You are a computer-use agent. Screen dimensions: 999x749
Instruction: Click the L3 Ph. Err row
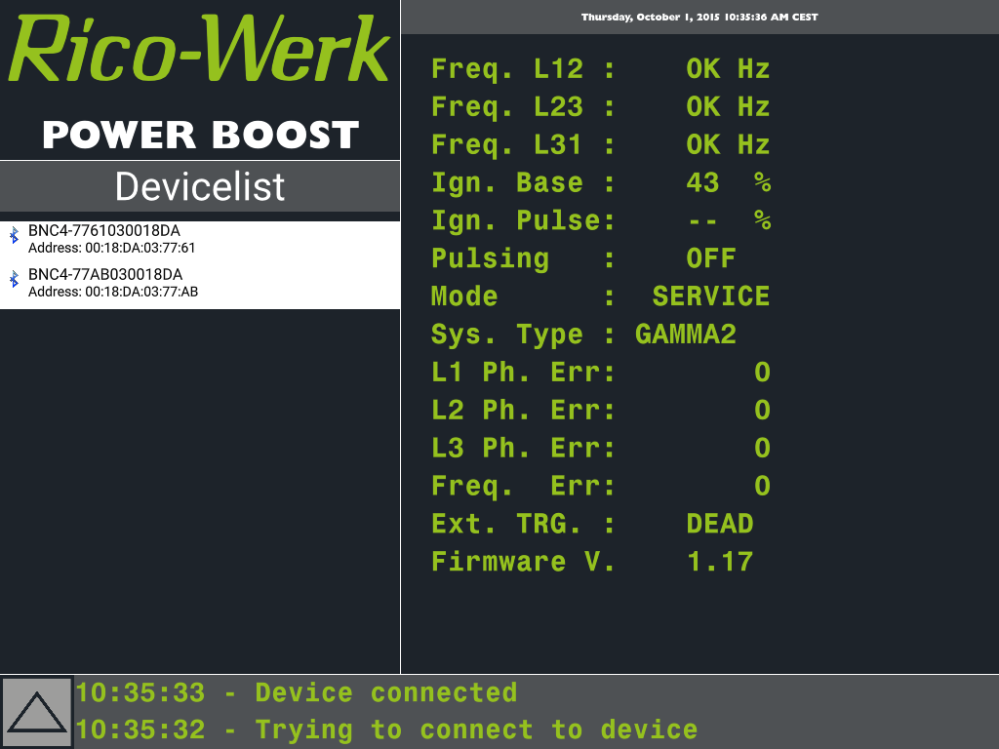point(601,448)
